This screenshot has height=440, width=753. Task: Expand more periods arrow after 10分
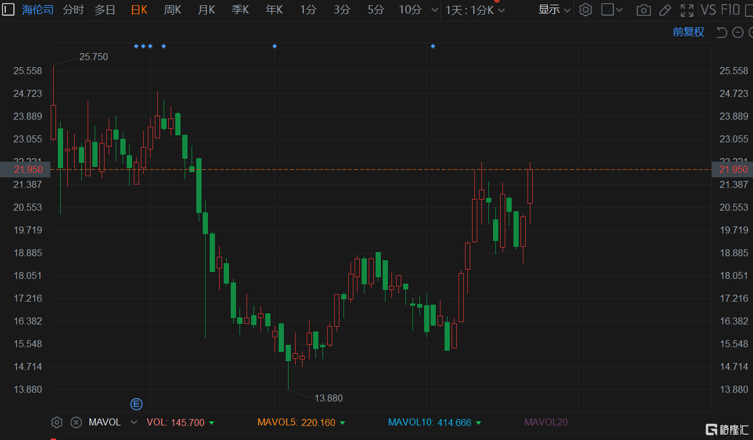tap(434, 10)
